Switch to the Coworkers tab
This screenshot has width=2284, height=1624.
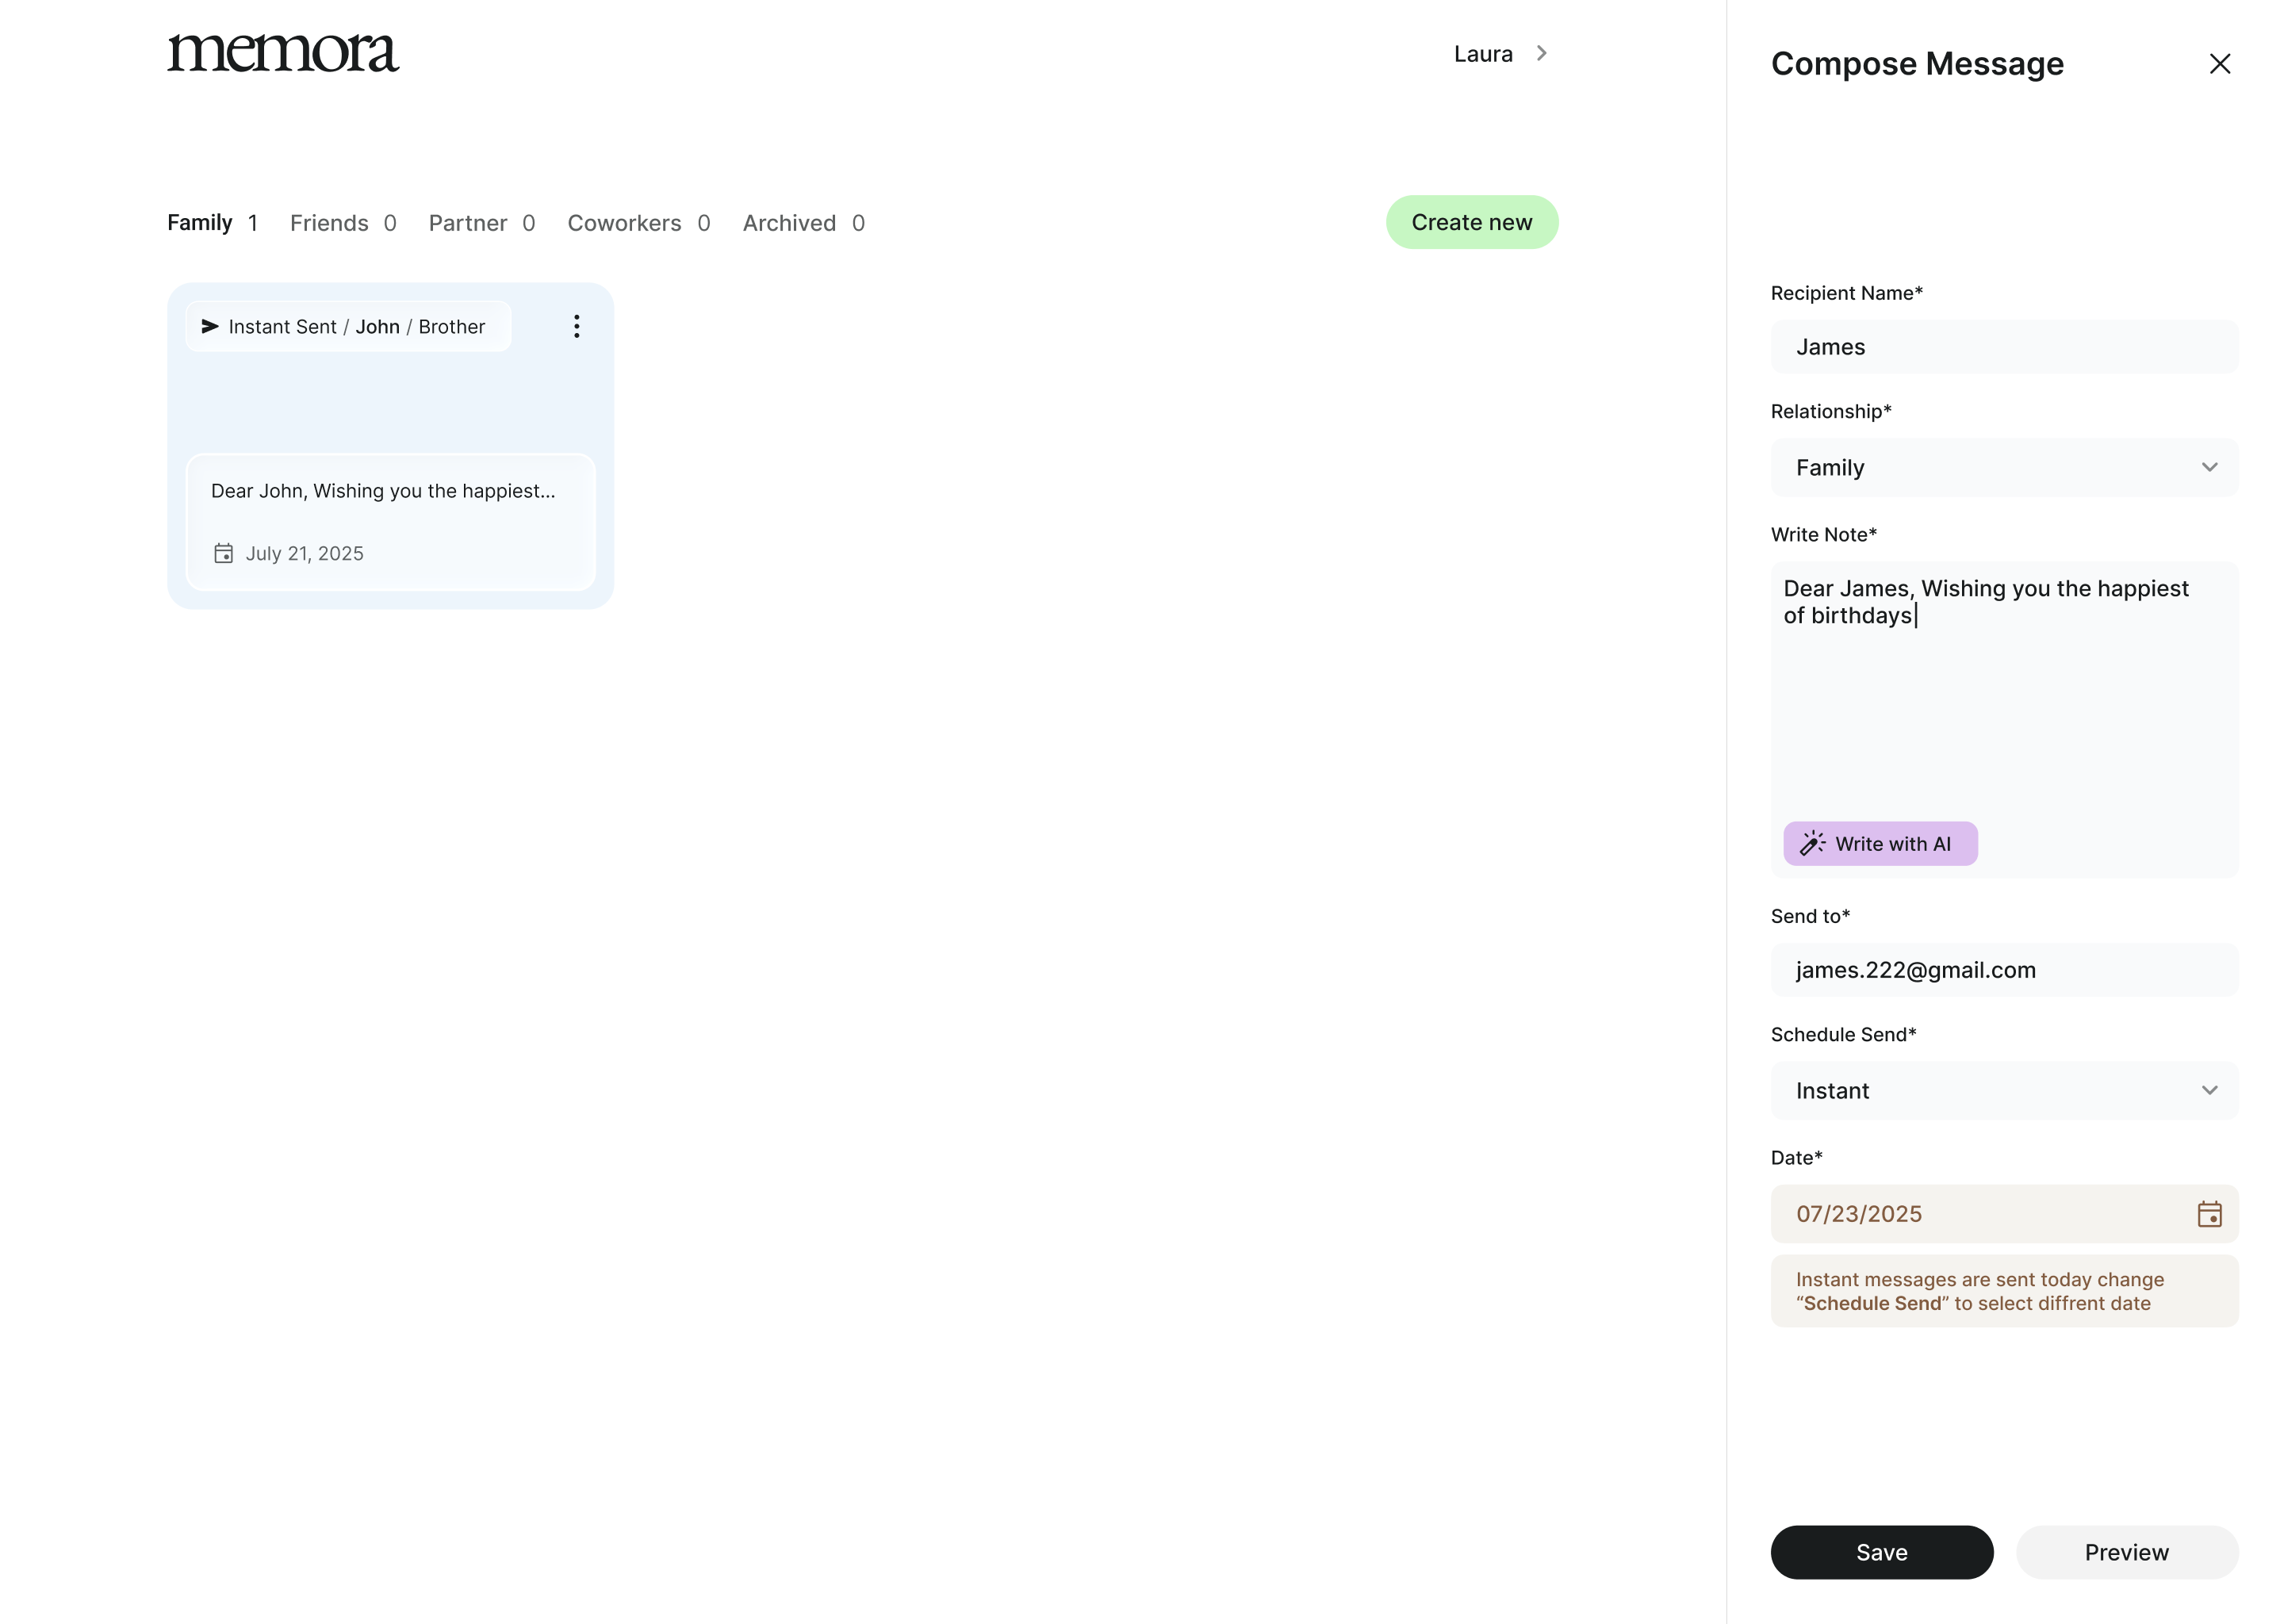click(639, 222)
